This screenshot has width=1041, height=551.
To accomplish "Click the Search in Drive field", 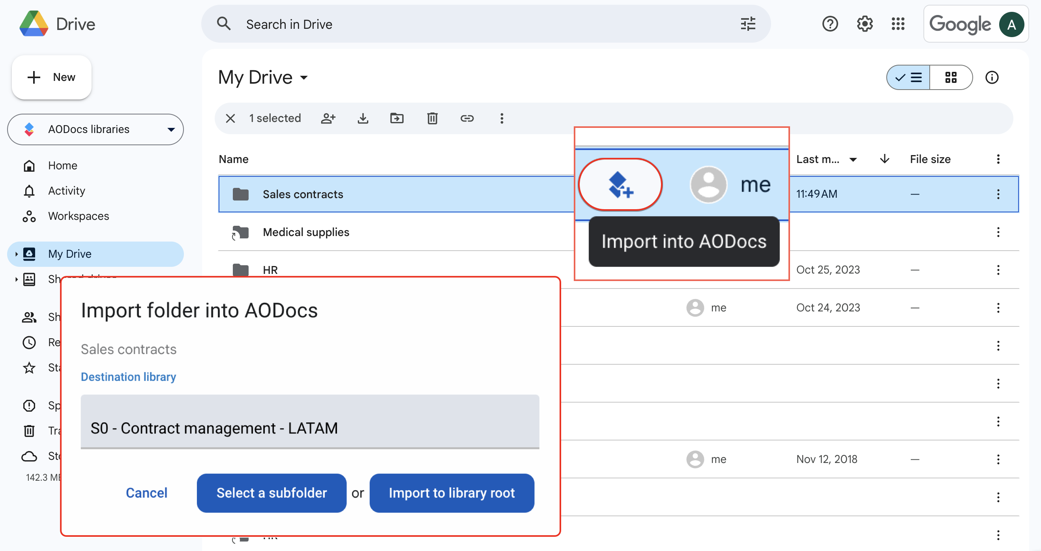I will pyautogui.click(x=485, y=24).
